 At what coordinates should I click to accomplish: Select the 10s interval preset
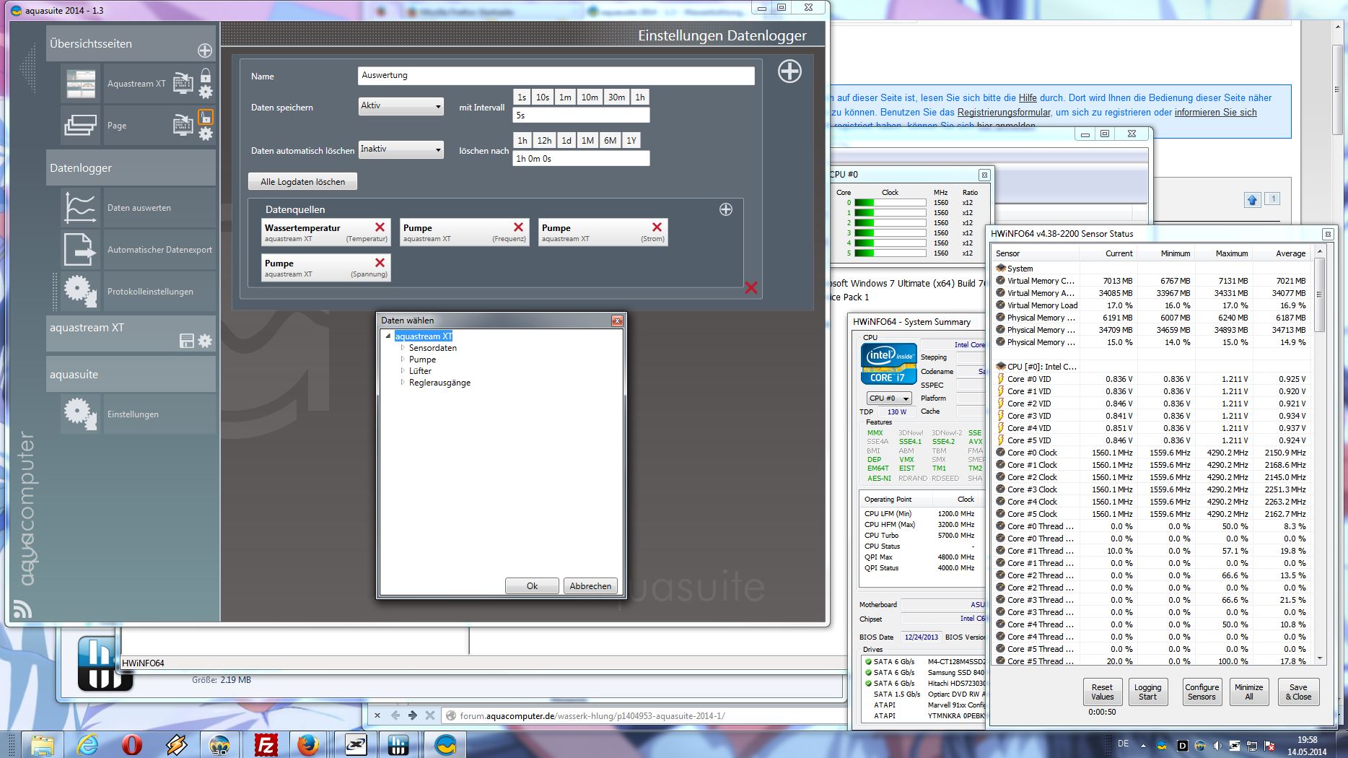pos(543,97)
